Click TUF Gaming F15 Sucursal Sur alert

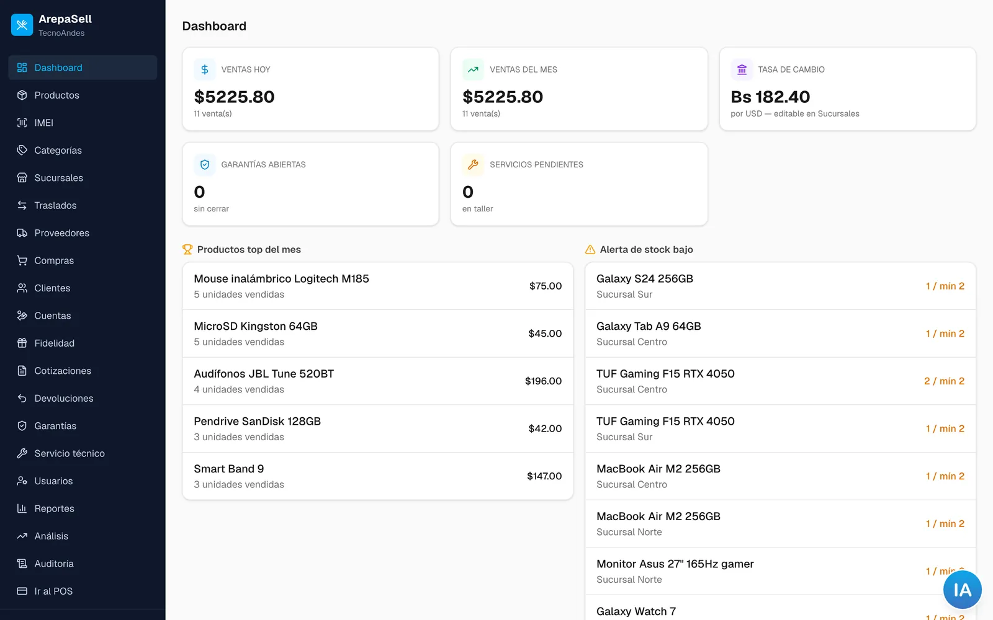tap(780, 428)
